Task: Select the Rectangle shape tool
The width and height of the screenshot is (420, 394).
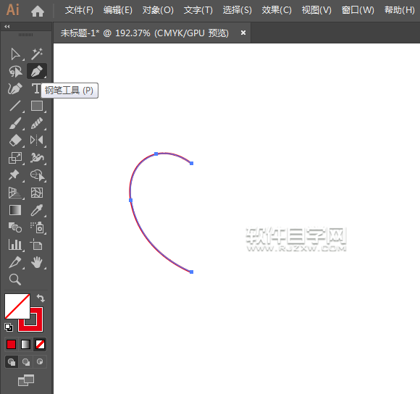Action: (x=37, y=106)
